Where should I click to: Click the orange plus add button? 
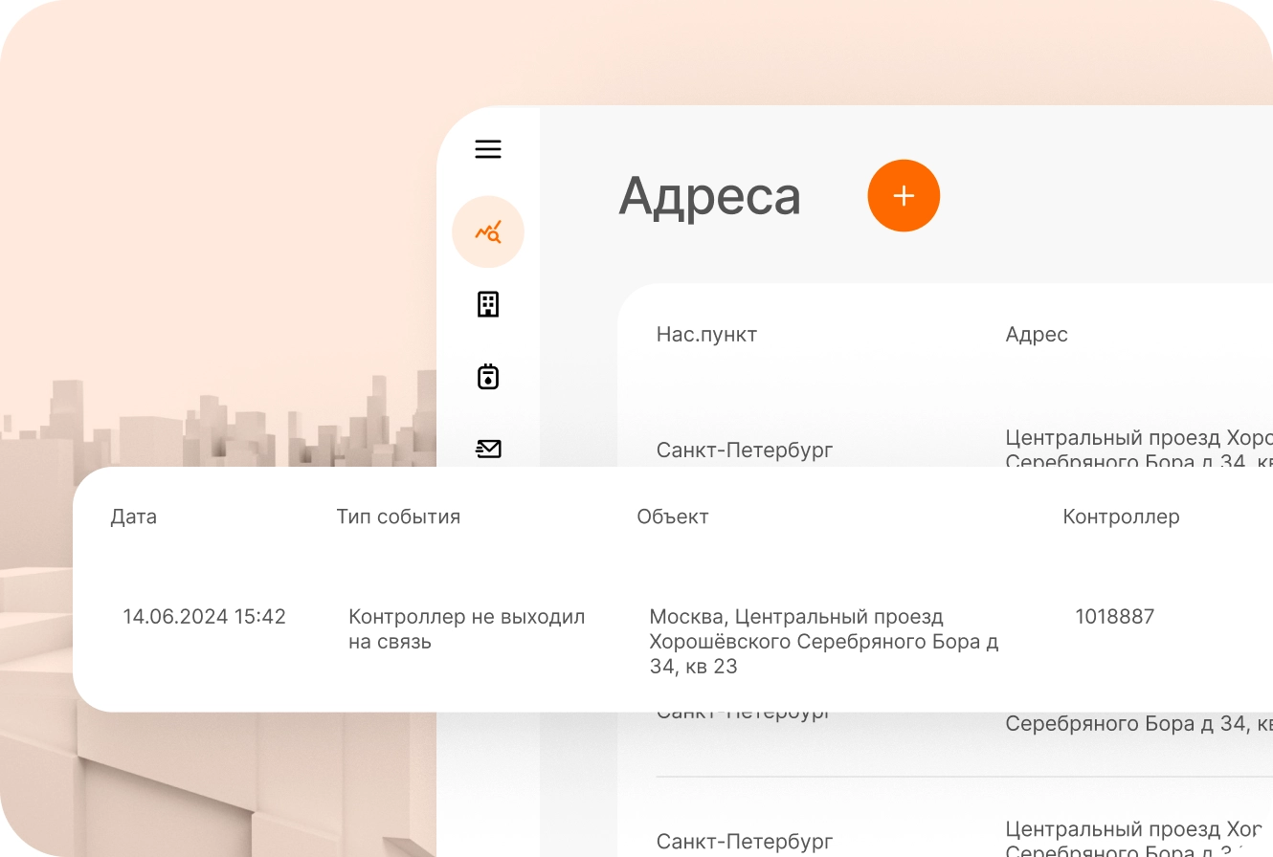(x=904, y=196)
